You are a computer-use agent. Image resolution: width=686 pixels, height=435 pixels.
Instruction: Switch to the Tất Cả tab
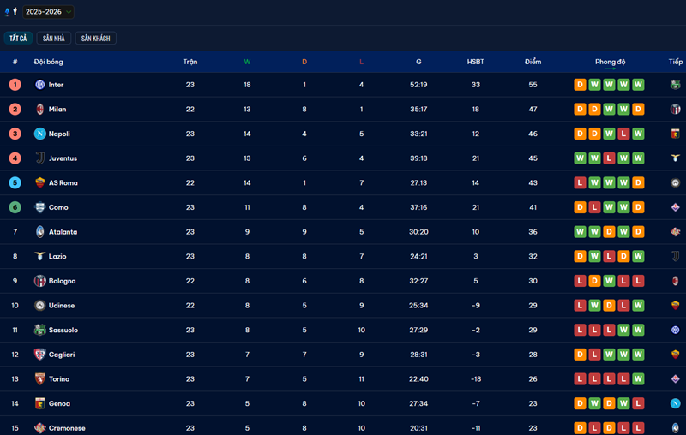18,39
